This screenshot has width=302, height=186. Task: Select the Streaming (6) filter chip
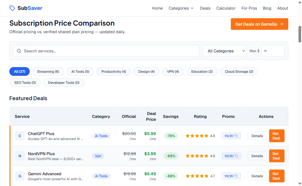[x=48, y=72]
